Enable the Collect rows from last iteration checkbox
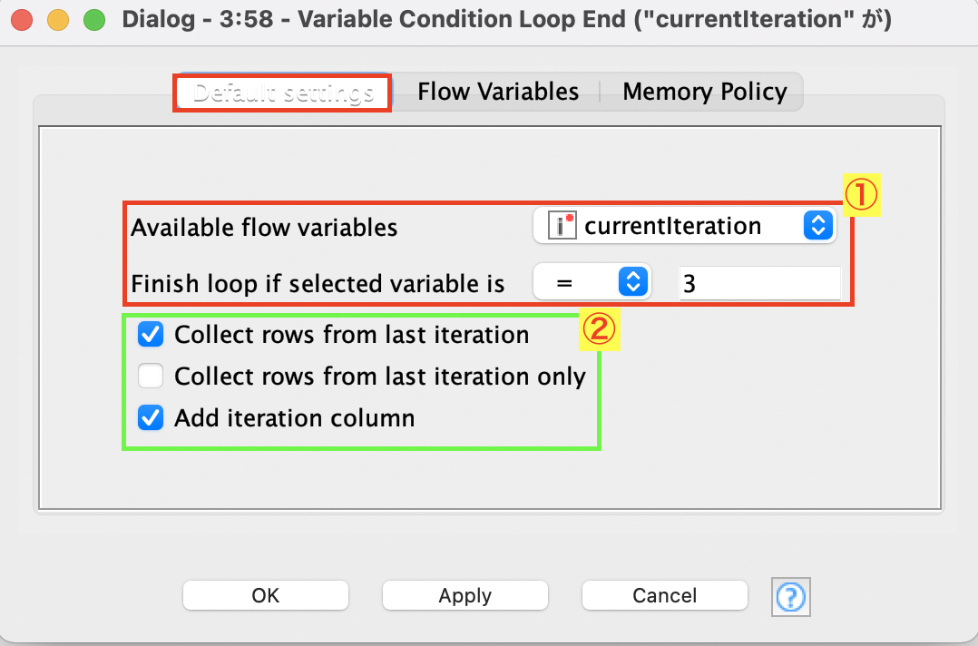 (x=151, y=334)
